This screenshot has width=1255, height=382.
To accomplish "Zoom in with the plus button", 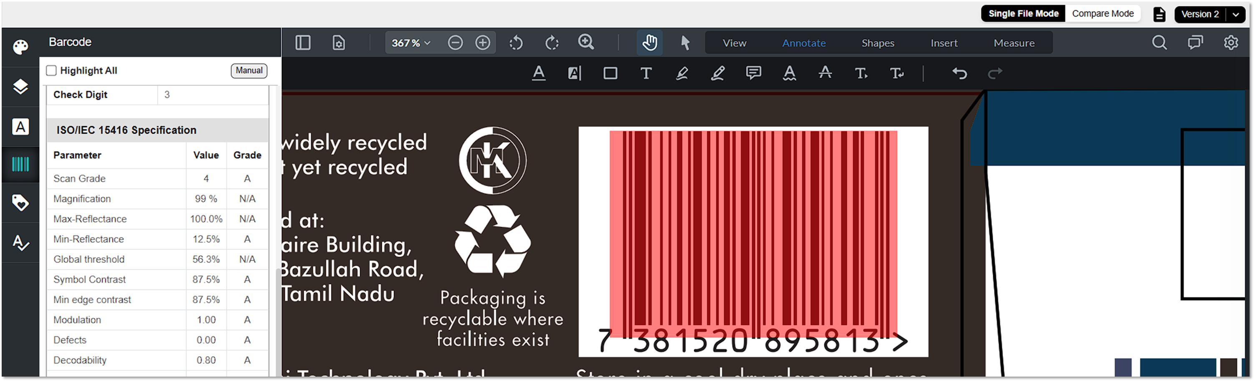I will click(483, 43).
